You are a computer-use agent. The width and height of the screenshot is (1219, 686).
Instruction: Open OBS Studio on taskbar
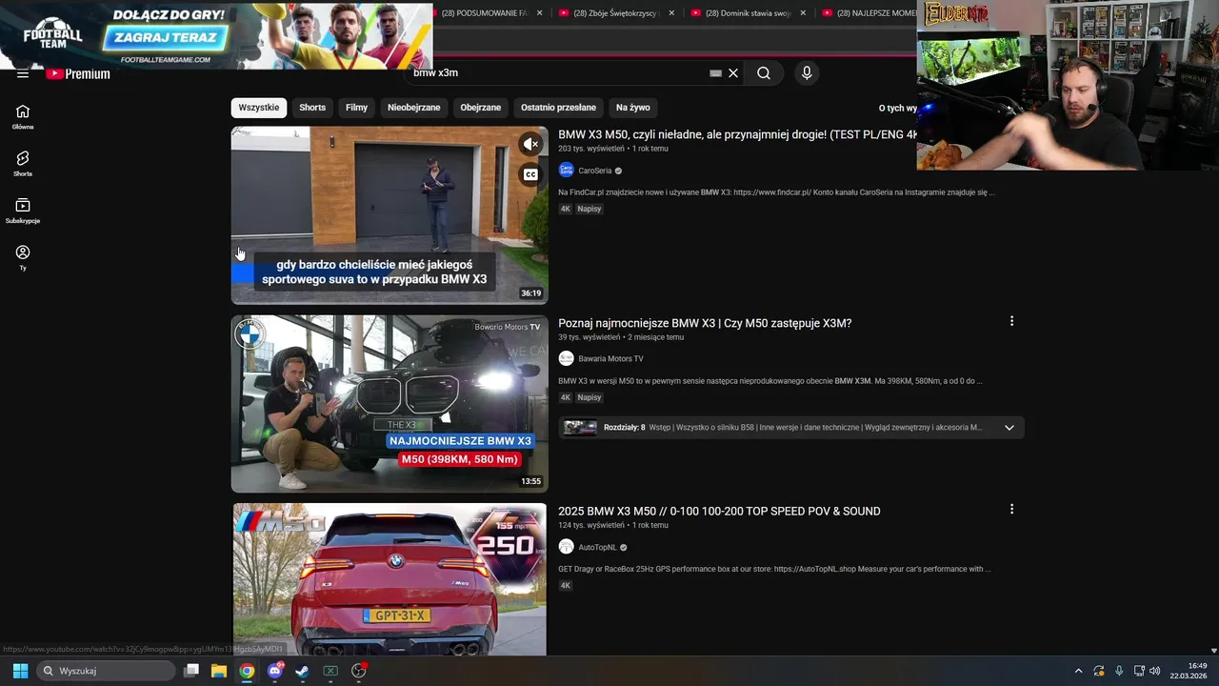click(x=359, y=671)
